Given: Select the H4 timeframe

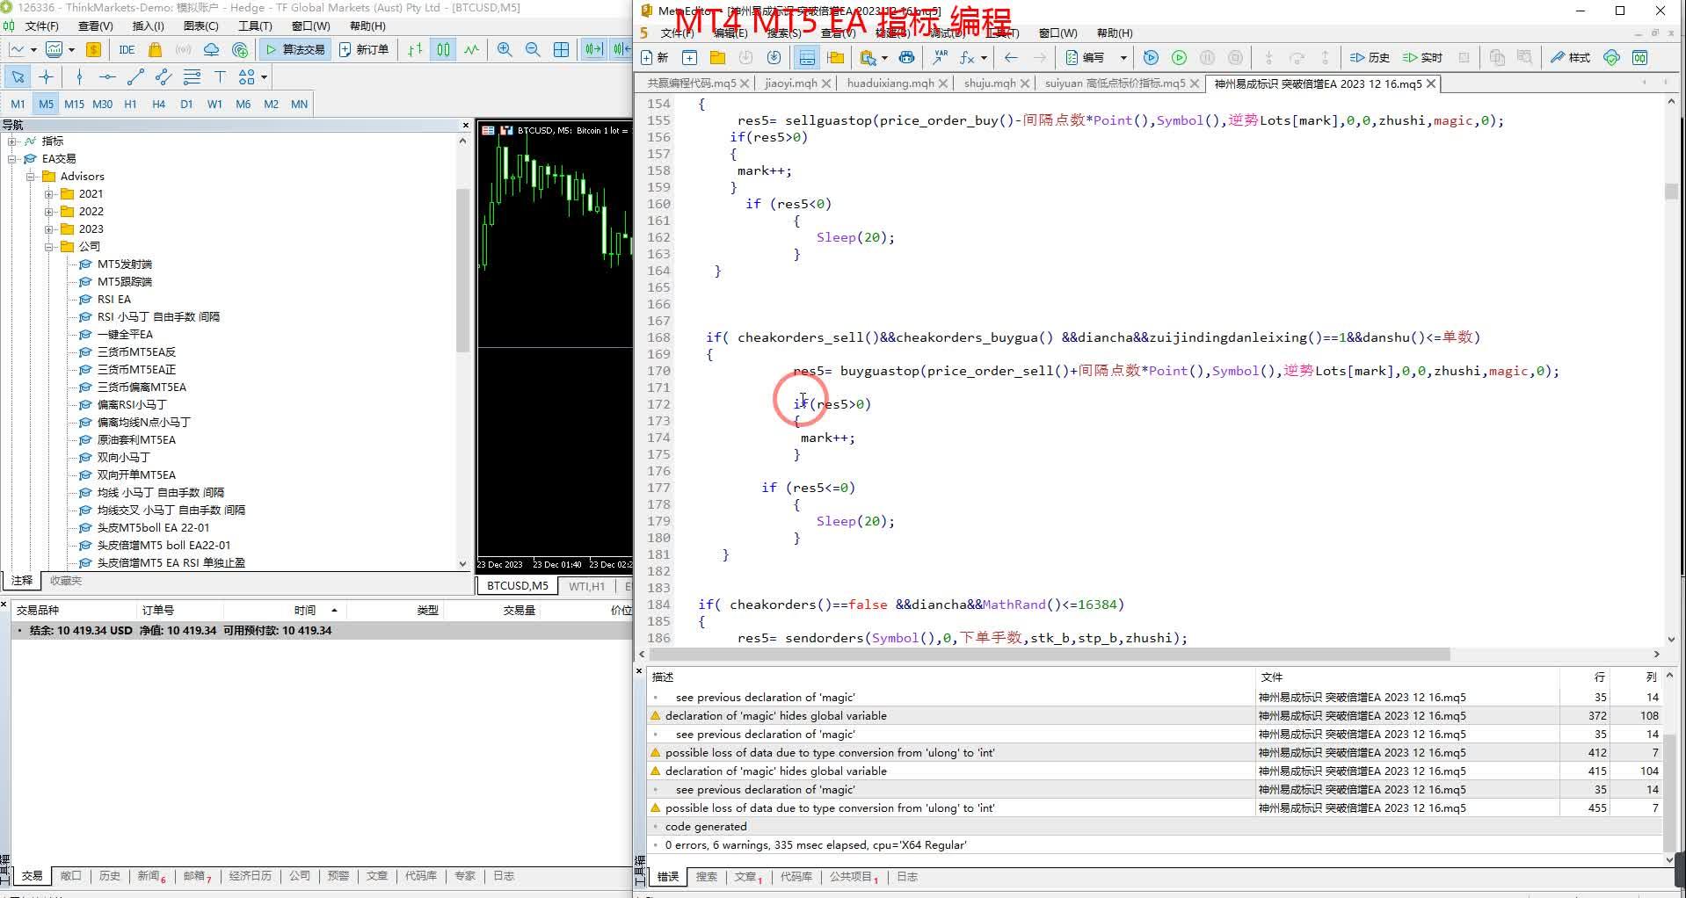Looking at the screenshot, I should point(158,104).
